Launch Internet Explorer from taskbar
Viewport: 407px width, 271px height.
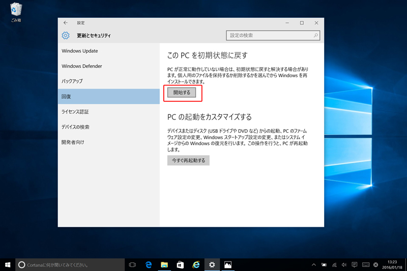196,265
